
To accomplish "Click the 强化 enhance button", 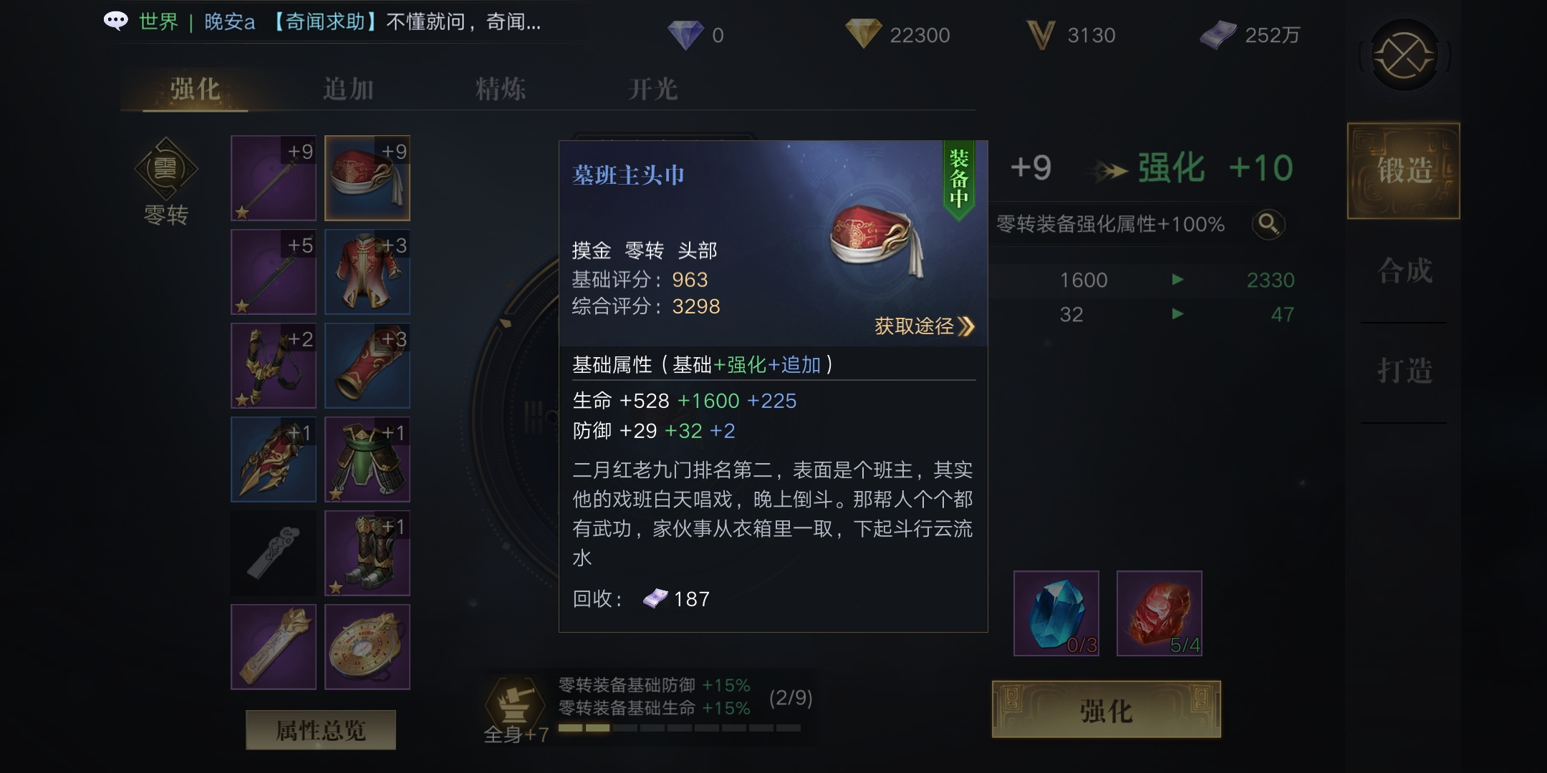I will pyautogui.click(x=1107, y=710).
